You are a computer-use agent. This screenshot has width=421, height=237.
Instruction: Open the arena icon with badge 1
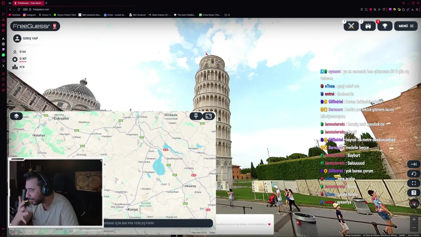click(368, 26)
